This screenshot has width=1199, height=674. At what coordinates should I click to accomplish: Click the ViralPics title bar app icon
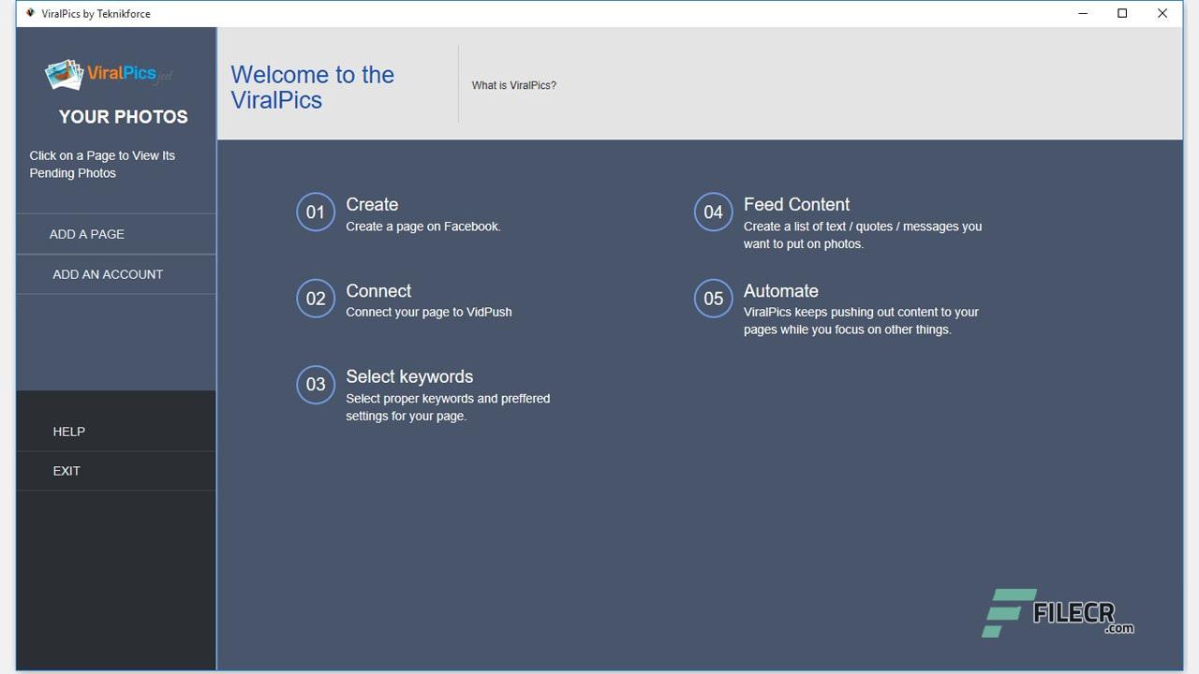pyautogui.click(x=30, y=13)
